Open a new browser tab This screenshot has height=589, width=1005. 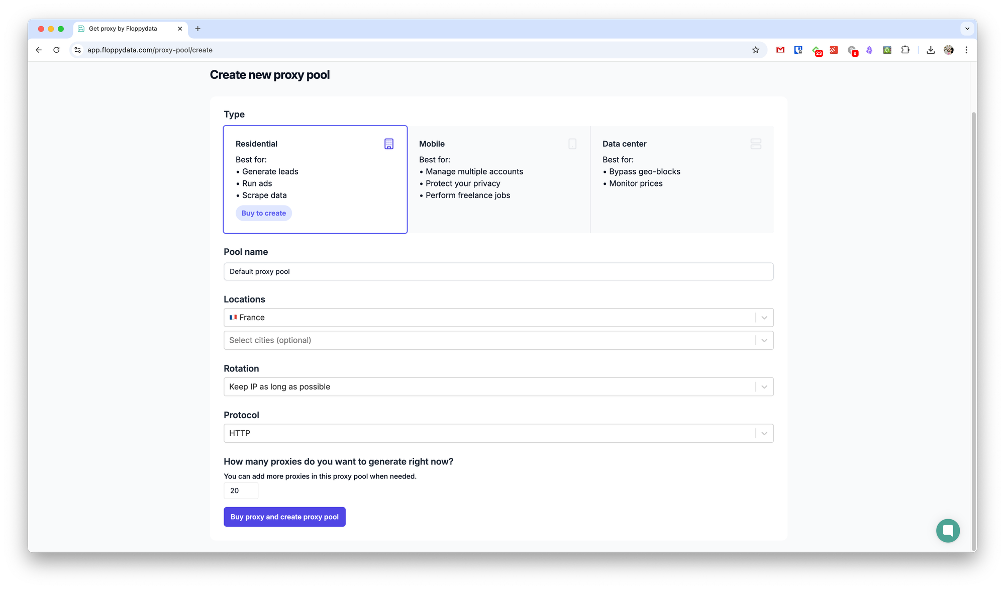tap(198, 29)
